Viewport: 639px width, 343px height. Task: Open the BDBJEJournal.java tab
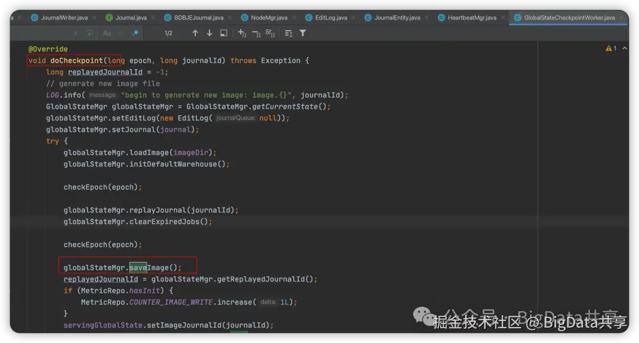point(198,18)
